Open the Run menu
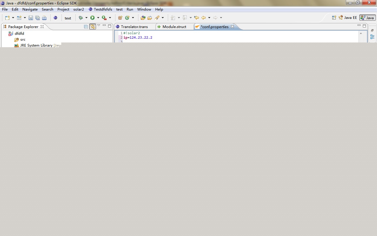This screenshot has width=377, height=236. pos(130,9)
